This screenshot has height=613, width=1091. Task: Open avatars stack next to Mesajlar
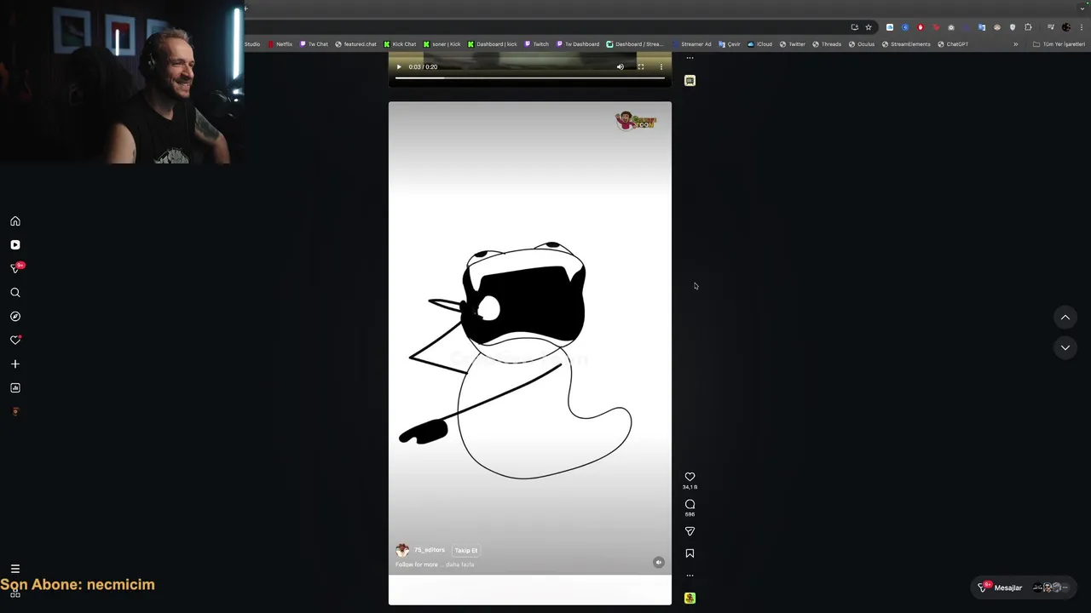(x=1050, y=587)
